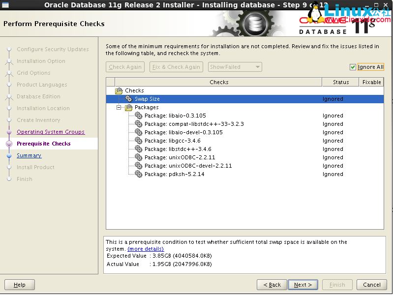This screenshot has height=295, width=393.
Task: Click the Check Again button
Action: click(x=125, y=67)
